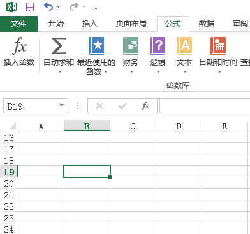250x234 pixels.
Task: Expand the 文本 dropdown arrow
Action: pyautogui.click(x=185, y=72)
